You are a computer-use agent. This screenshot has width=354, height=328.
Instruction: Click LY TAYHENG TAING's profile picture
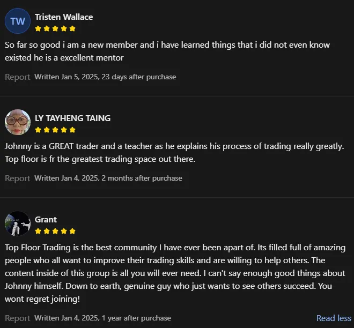(x=18, y=122)
